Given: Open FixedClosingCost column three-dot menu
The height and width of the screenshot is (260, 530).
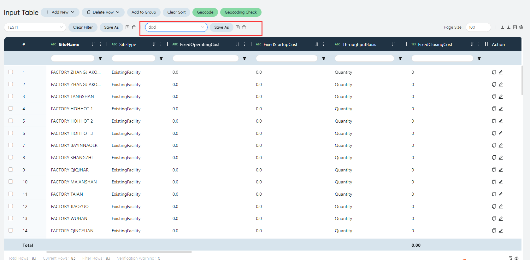Looking at the screenshot, I should (x=479, y=44).
